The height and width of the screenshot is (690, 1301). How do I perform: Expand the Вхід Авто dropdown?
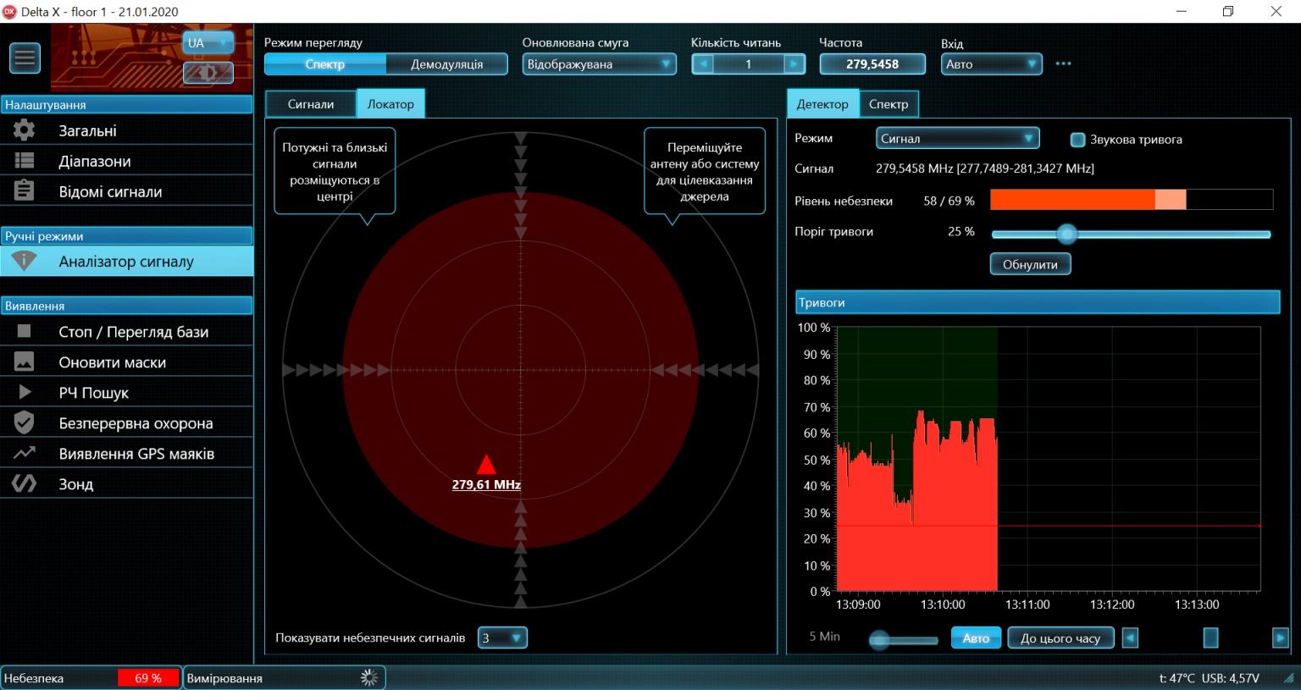(x=991, y=64)
